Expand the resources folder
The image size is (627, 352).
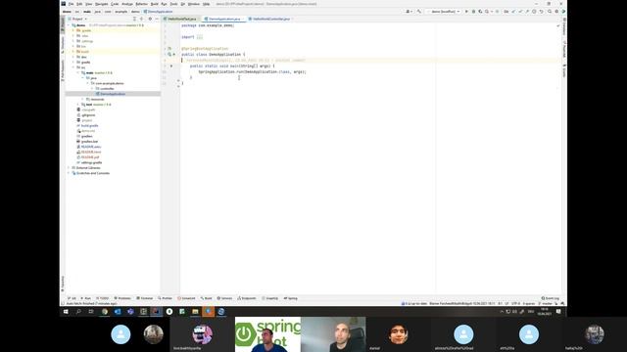click(x=83, y=99)
